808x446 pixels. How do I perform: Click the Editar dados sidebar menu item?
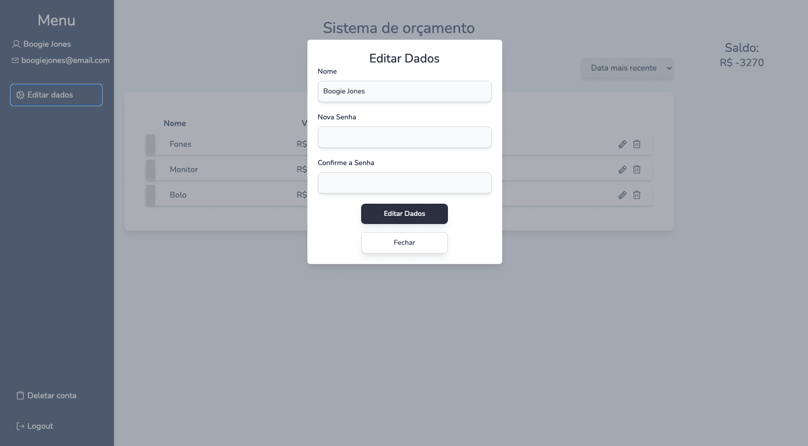point(56,95)
